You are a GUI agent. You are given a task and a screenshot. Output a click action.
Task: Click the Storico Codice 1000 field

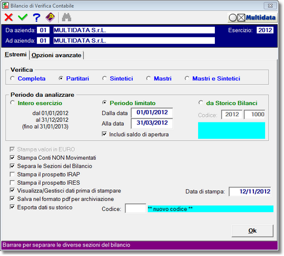point(254,114)
